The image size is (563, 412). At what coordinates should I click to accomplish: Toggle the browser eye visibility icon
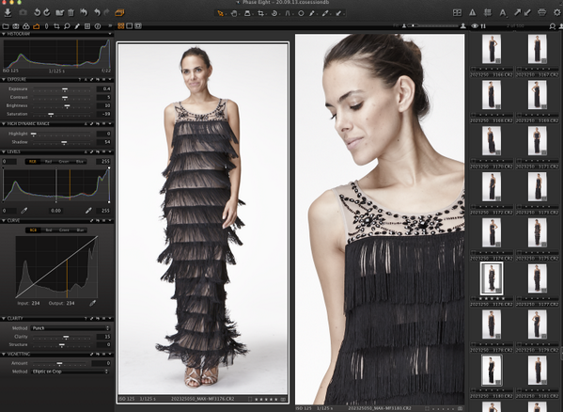[475, 25]
